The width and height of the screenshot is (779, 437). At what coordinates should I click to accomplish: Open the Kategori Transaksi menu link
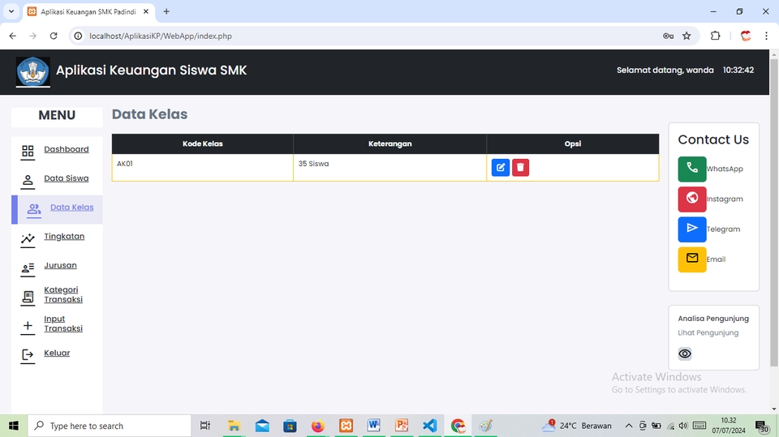pos(63,294)
